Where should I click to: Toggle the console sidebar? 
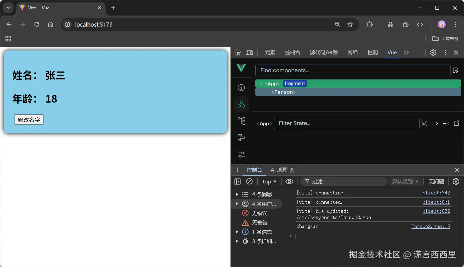tap(237, 181)
